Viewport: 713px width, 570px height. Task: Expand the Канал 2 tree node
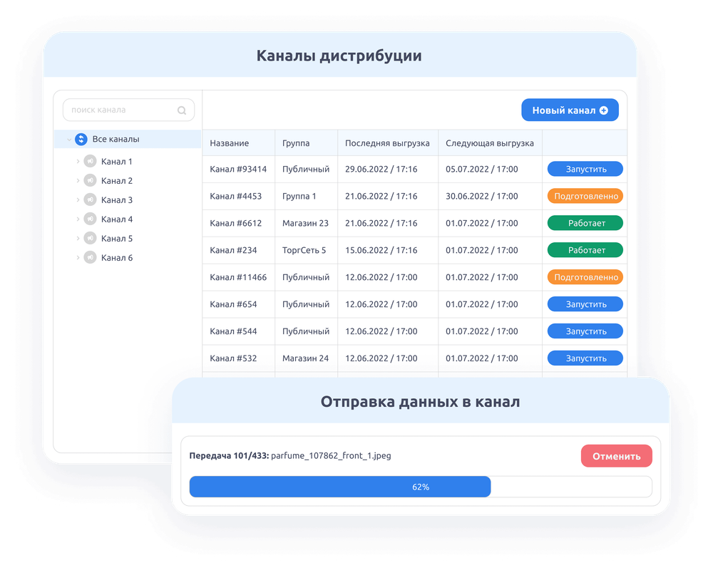[78, 181]
